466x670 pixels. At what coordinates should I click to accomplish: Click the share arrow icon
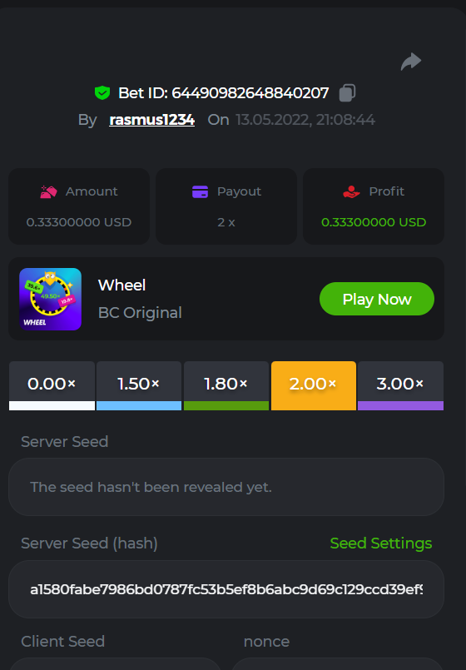(411, 62)
